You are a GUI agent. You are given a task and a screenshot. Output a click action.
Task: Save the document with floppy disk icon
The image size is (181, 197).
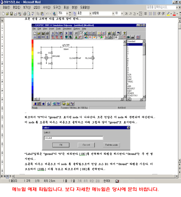[12, 13]
